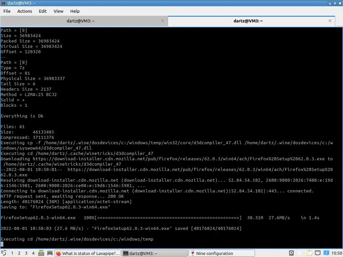Click the 'Length: 40176024 (38M)' line
This screenshot has width=343, height=257.
tap(66, 202)
